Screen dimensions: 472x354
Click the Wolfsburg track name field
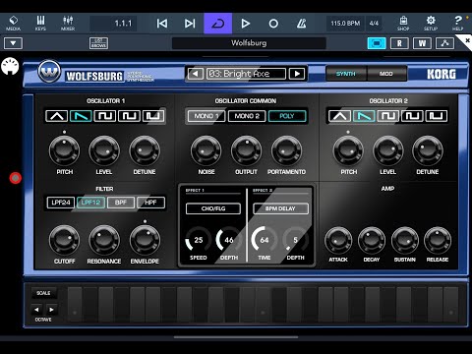(x=249, y=43)
